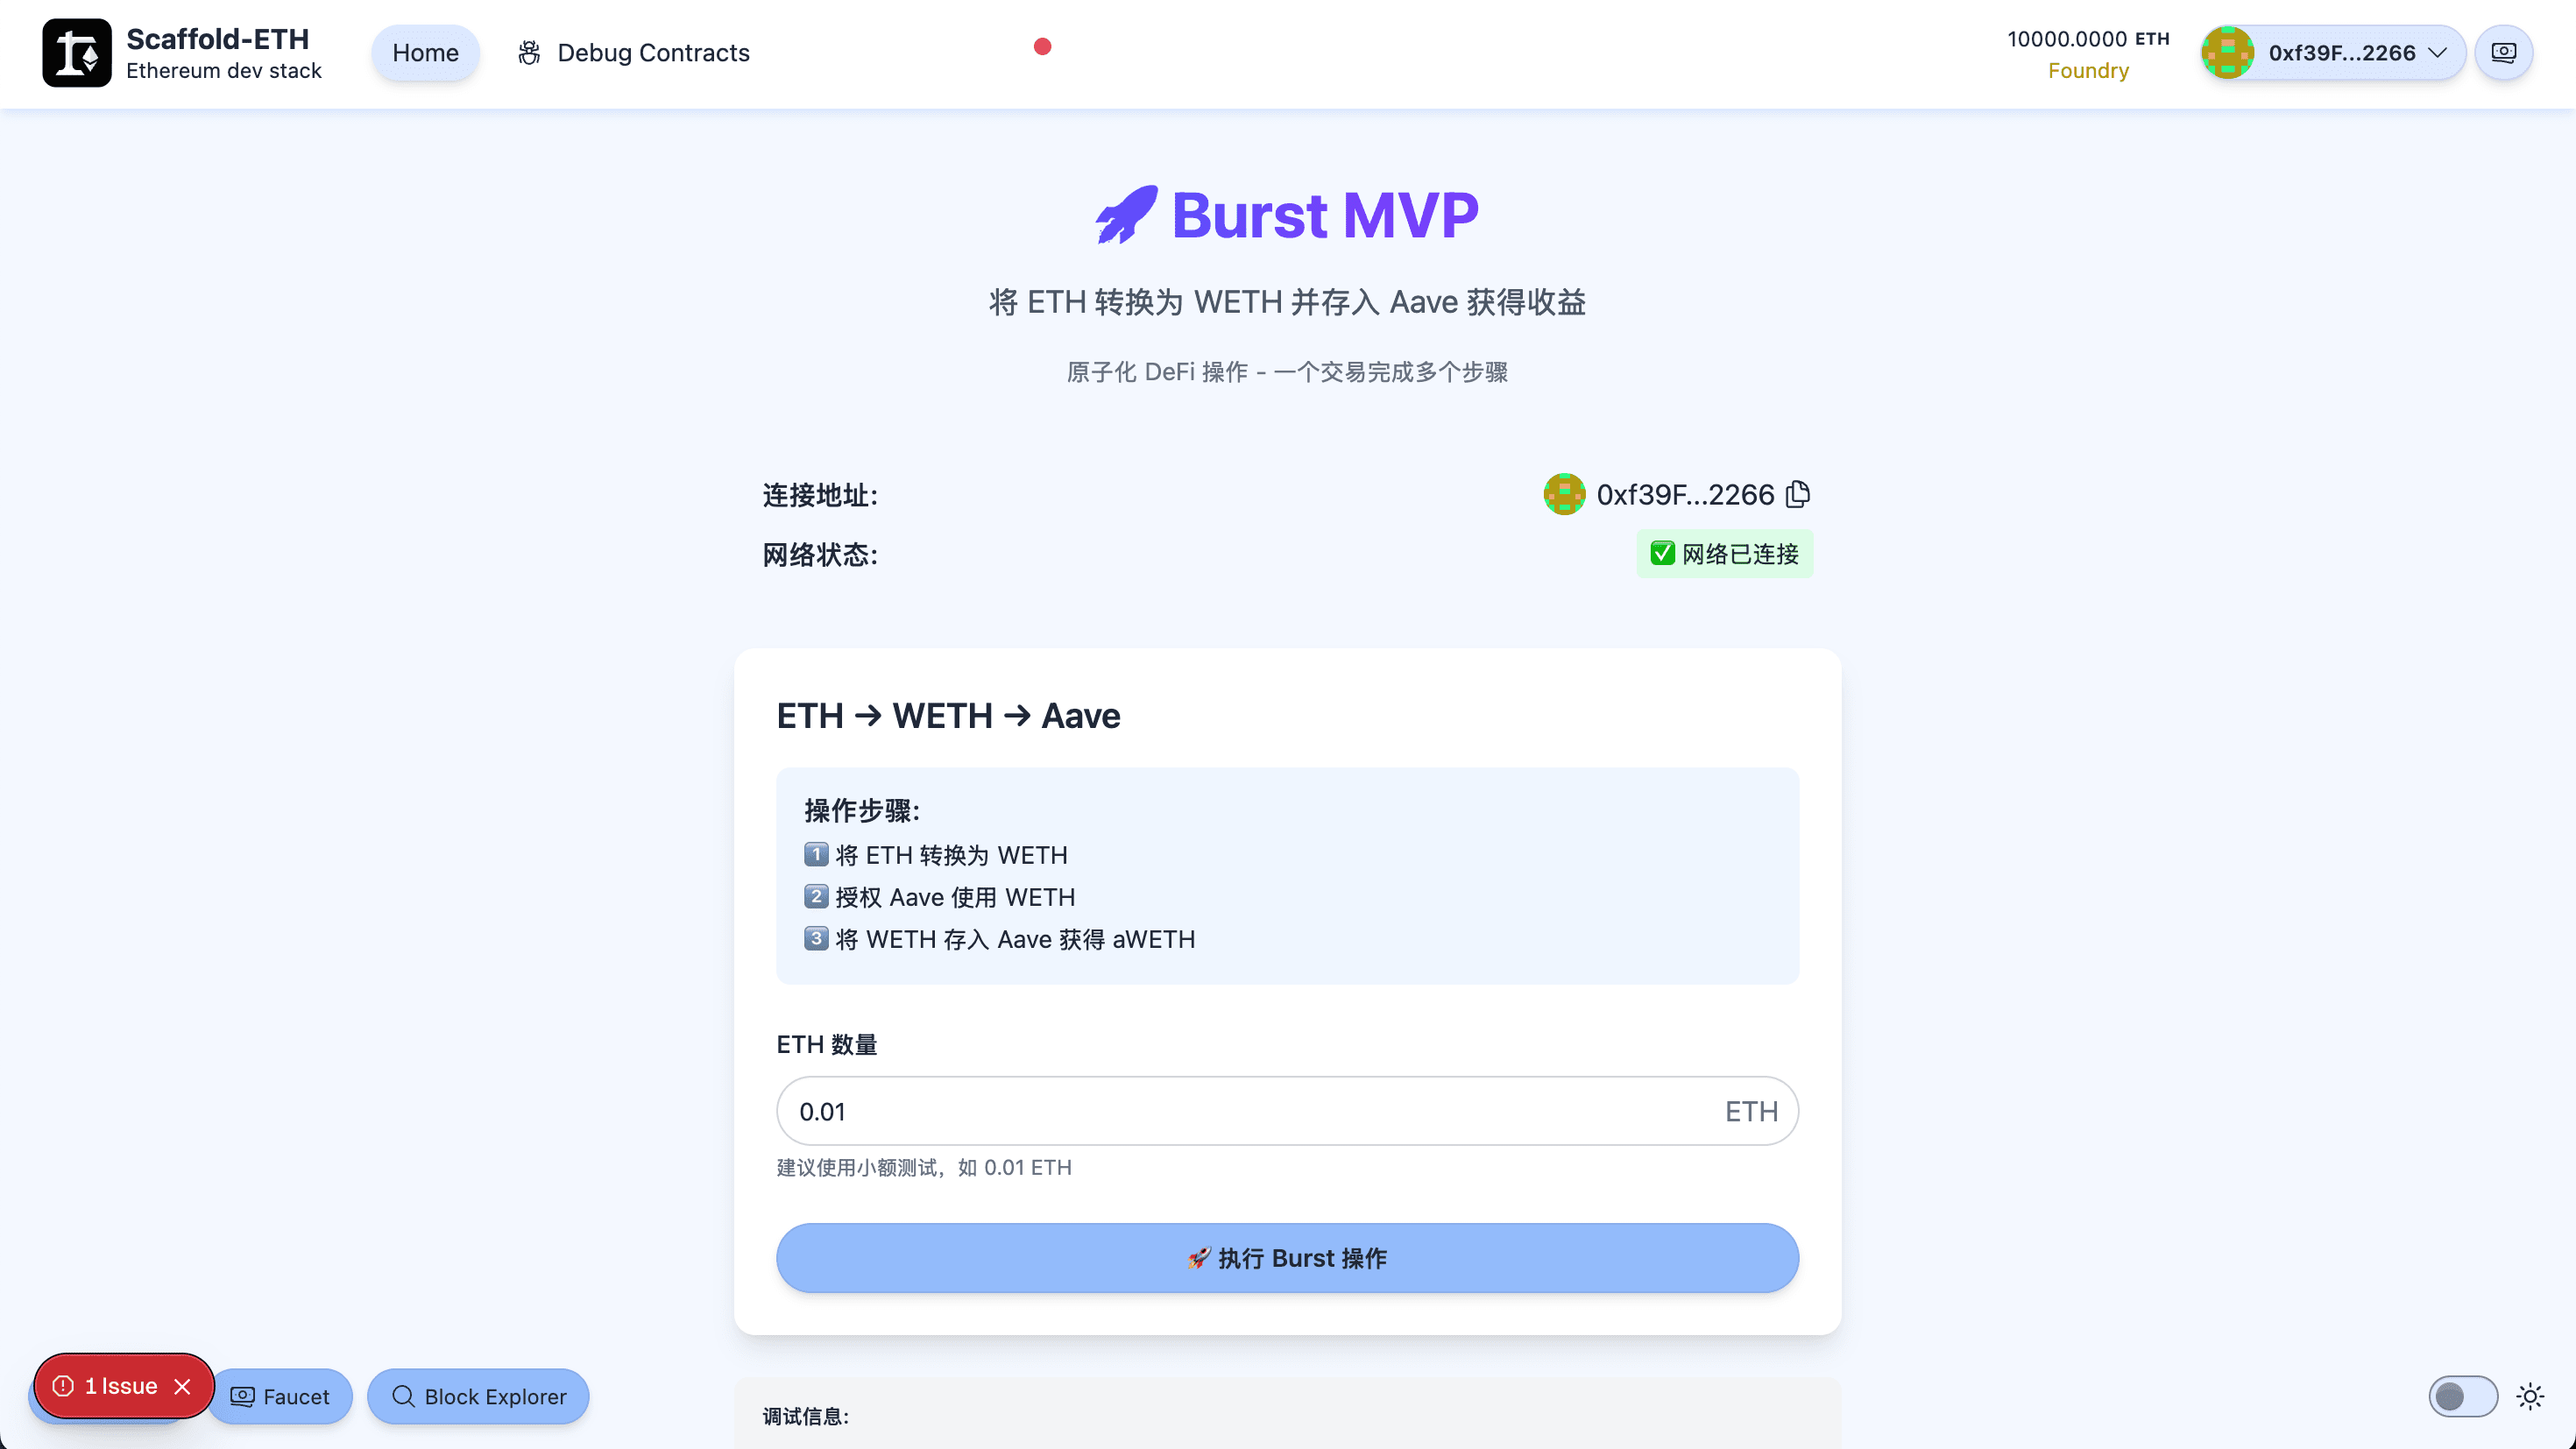Click the chevron arrow in the account button

(2438, 53)
